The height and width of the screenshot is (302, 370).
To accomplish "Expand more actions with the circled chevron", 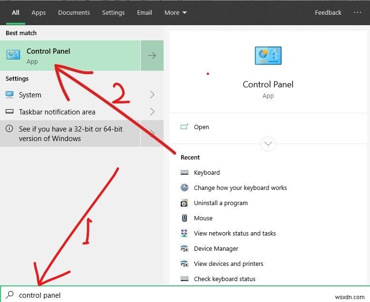I will (268, 144).
